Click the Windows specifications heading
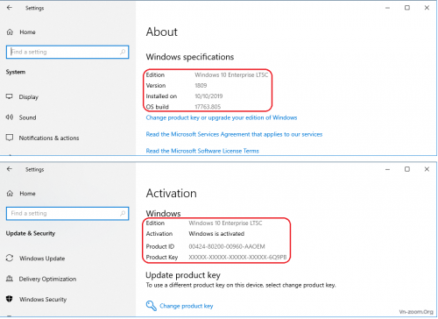The image size is (438, 319). click(x=190, y=57)
